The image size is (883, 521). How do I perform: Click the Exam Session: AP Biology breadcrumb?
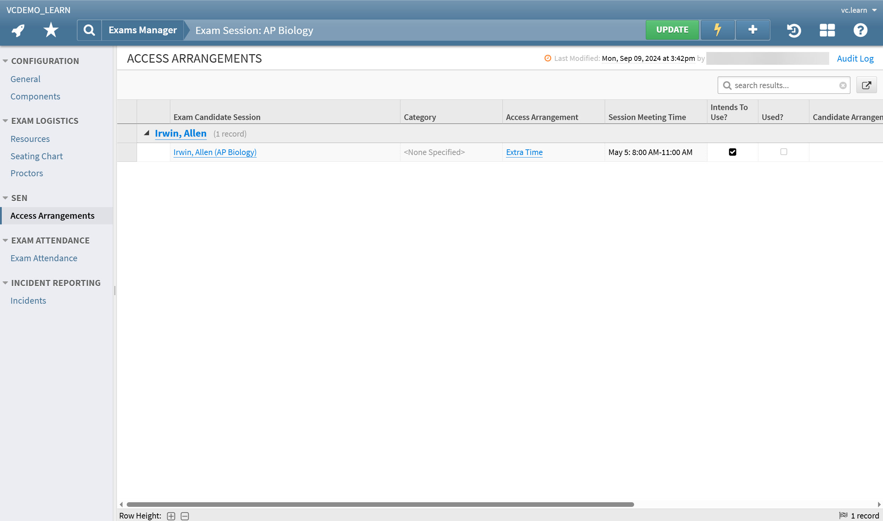(254, 30)
